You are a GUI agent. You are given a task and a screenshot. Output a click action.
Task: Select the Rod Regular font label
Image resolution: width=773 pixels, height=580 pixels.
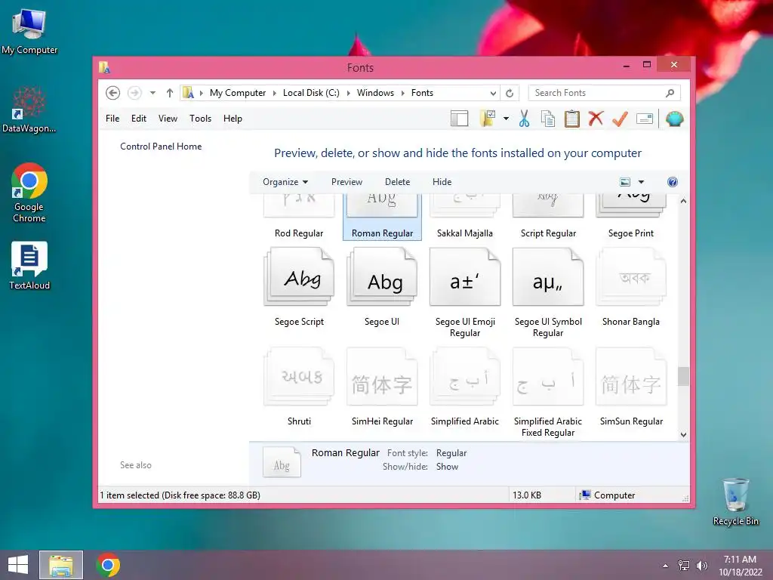point(299,233)
